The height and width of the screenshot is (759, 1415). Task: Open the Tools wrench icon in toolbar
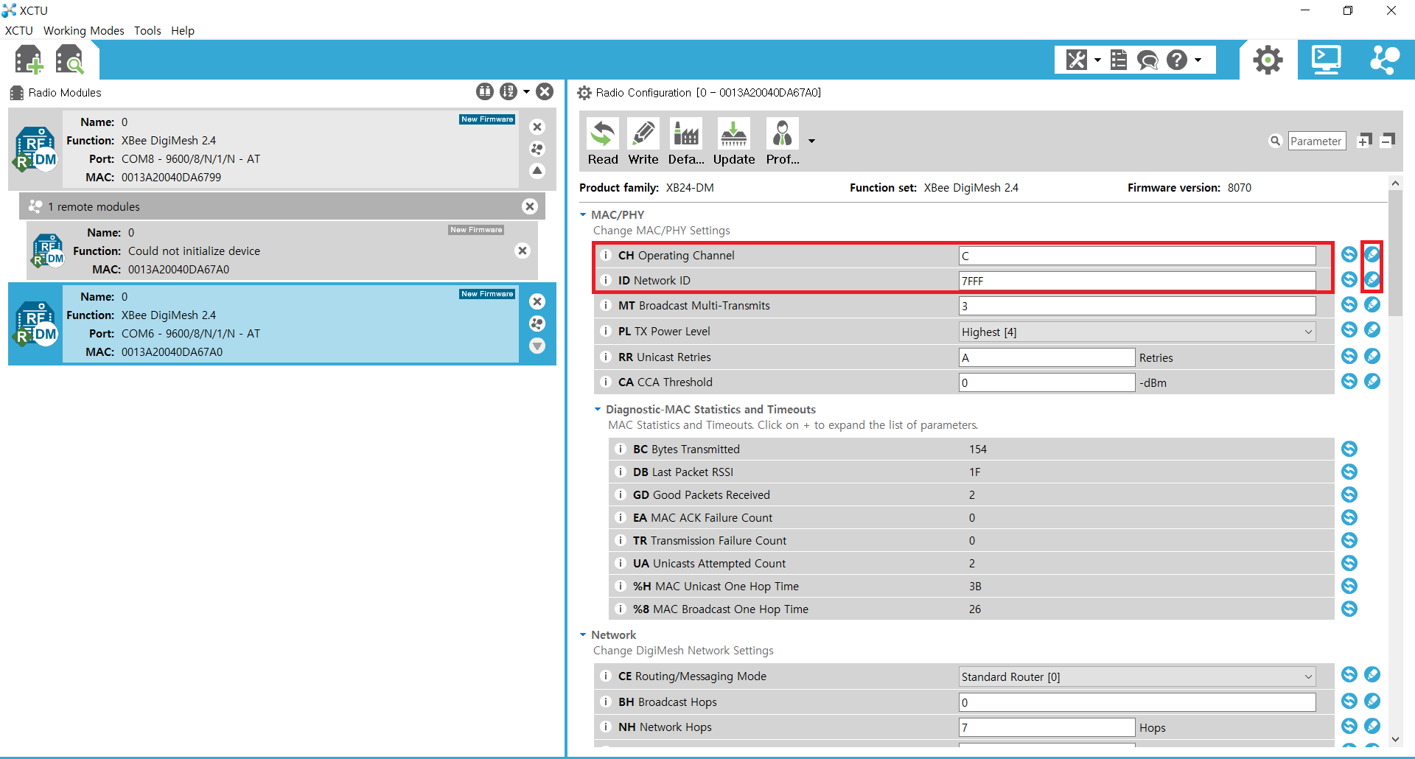pyautogui.click(x=1077, y=60)
